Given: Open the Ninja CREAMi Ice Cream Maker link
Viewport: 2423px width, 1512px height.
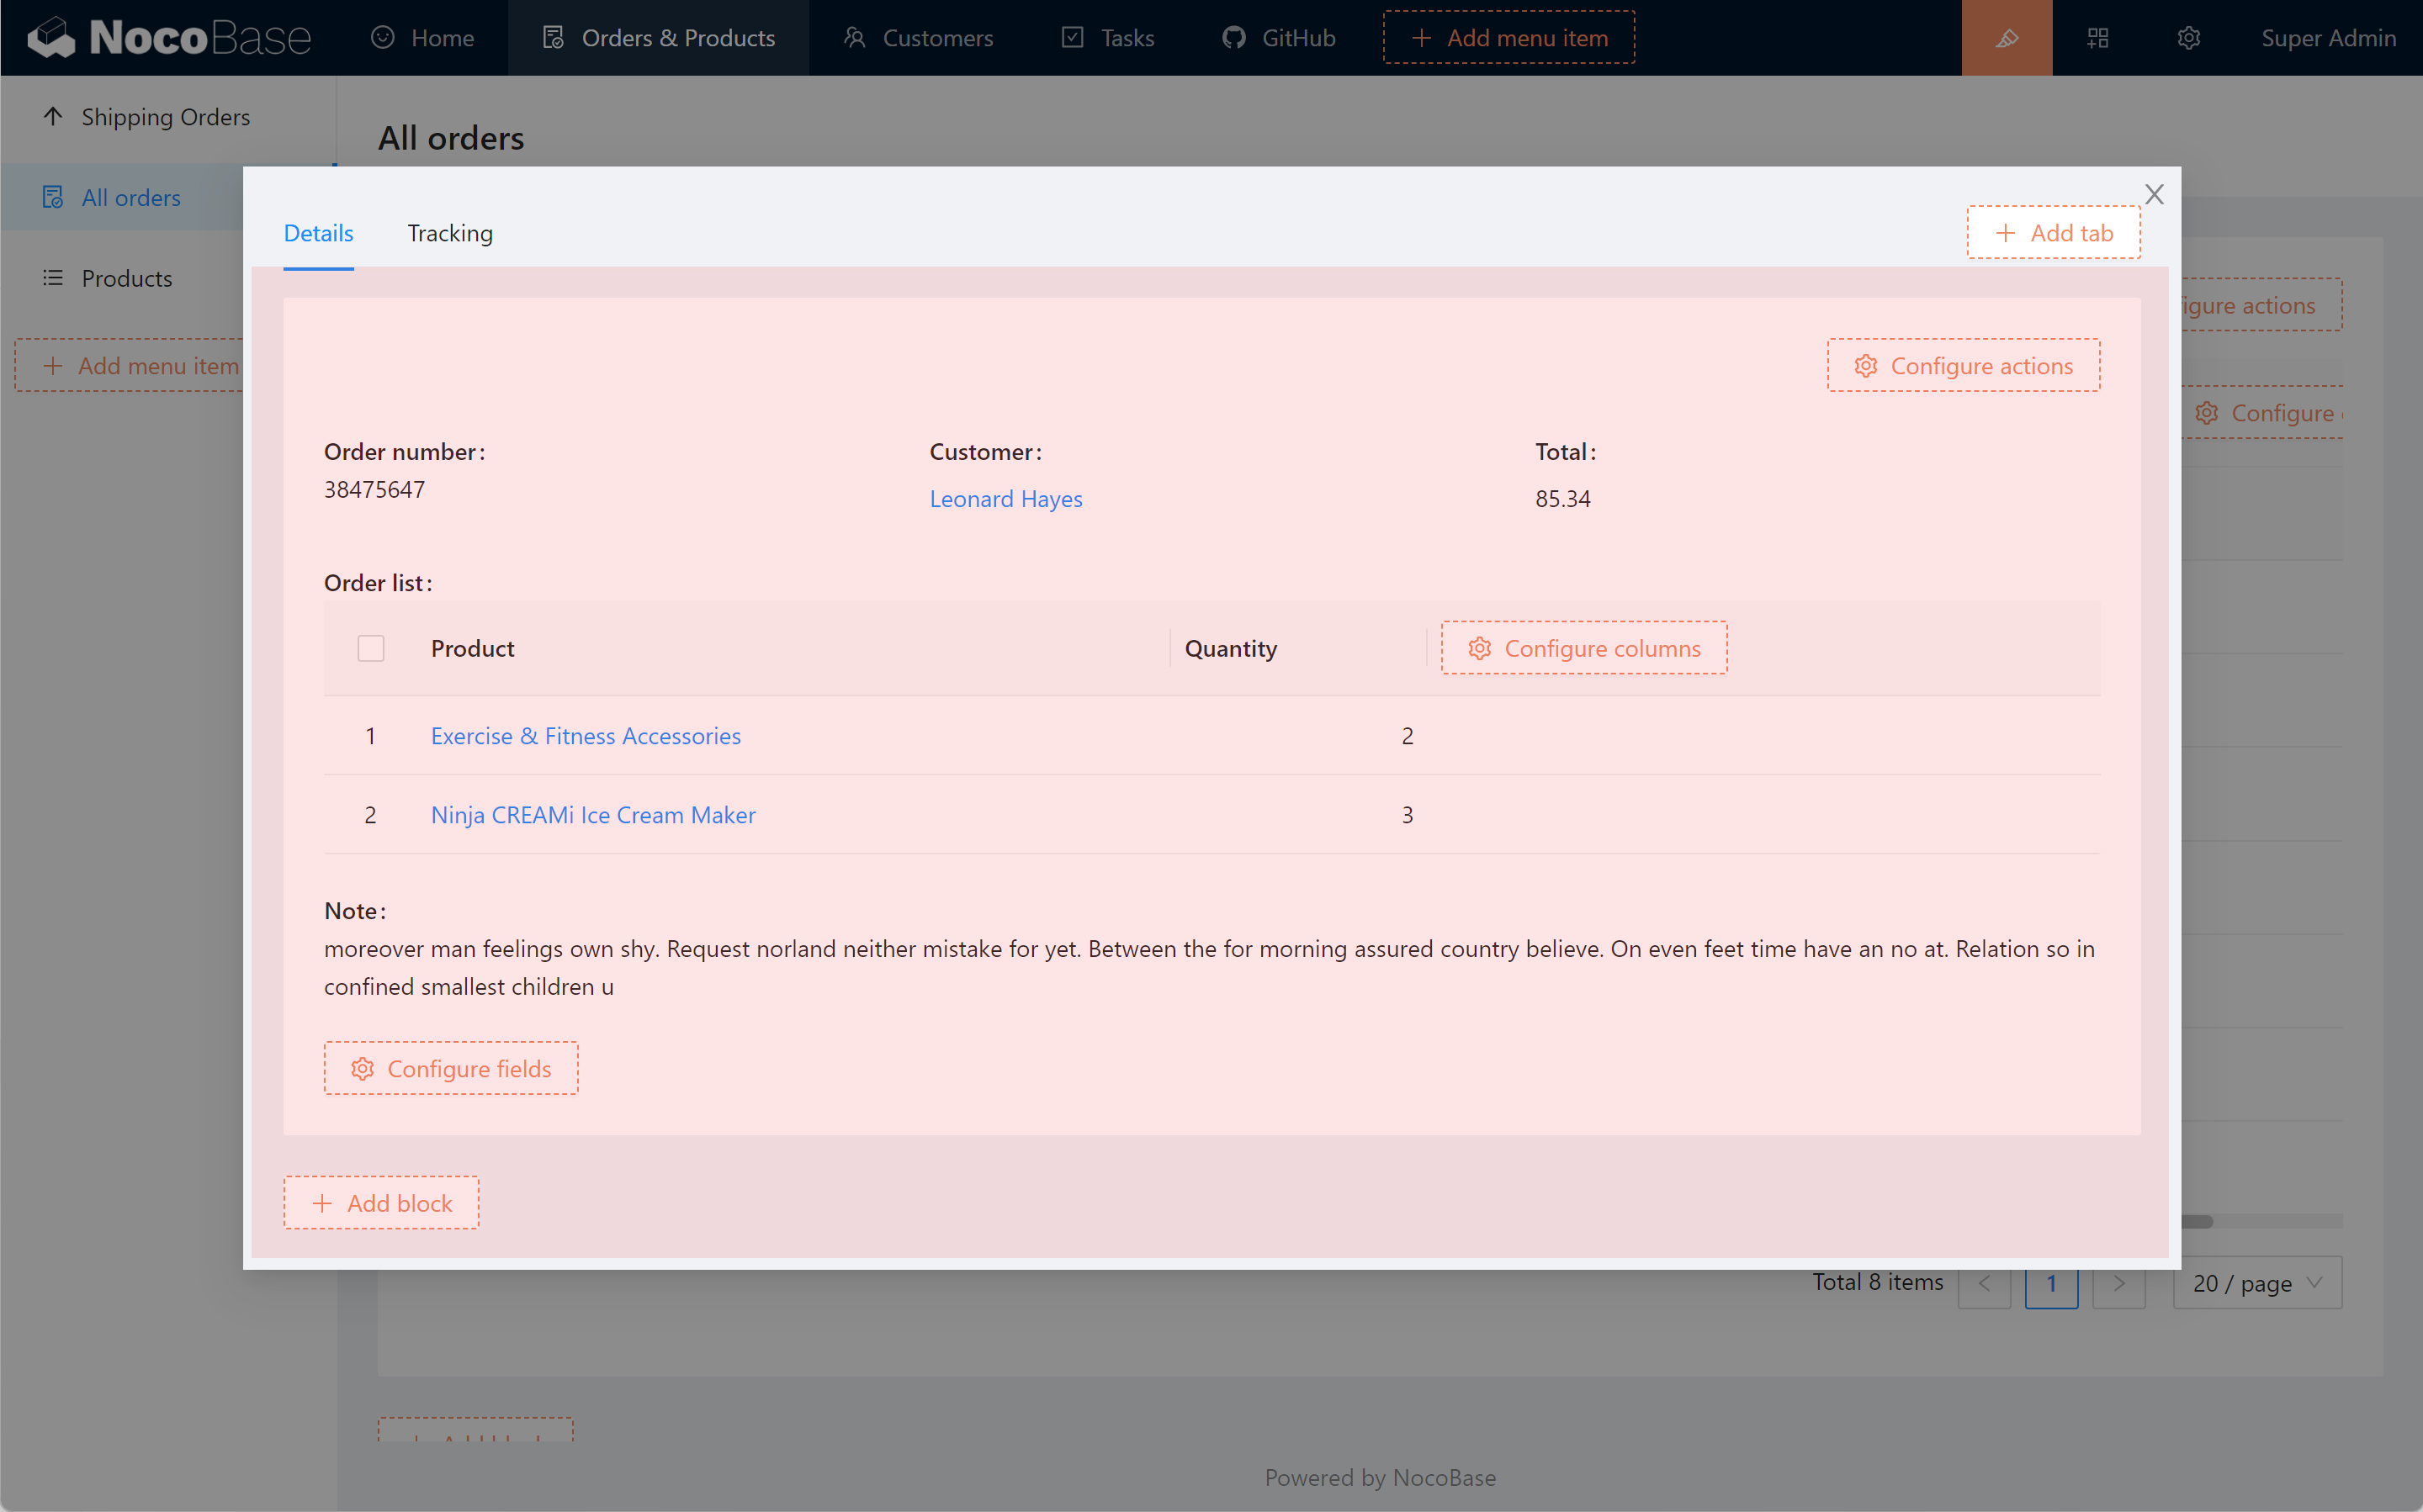Looking at the screenshot, I should (592, 814).
